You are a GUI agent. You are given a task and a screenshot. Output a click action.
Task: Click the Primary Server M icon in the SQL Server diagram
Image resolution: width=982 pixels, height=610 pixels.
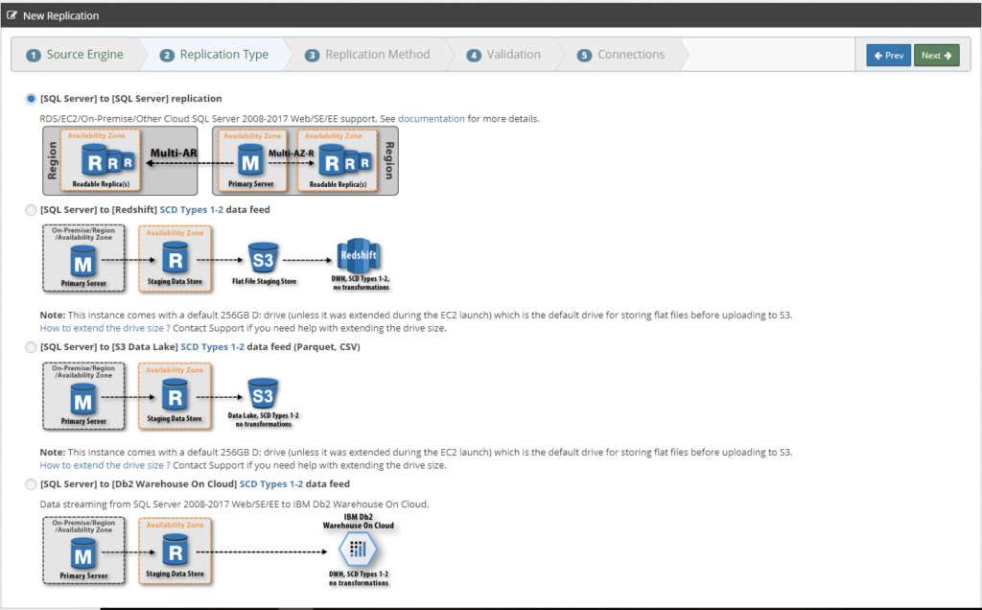pos(250,161)
